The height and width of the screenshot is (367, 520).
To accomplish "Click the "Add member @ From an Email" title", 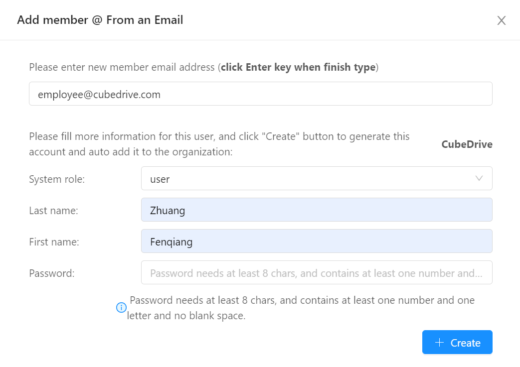I will pos(100,20).
